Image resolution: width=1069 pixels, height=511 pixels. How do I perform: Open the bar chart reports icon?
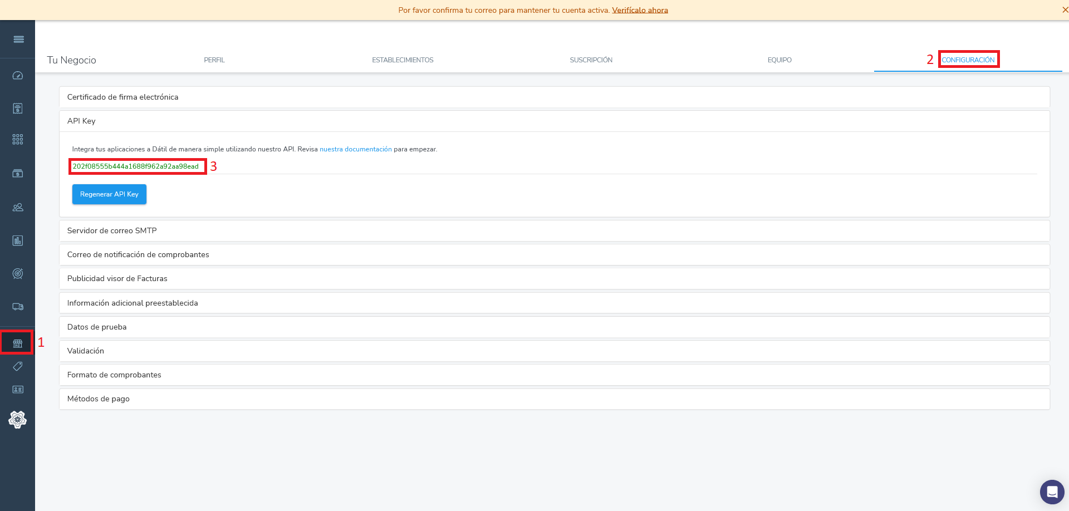coord(18,240)
